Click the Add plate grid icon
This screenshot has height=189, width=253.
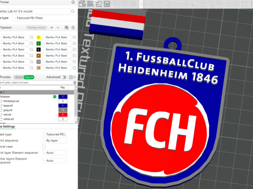(91, 4)
